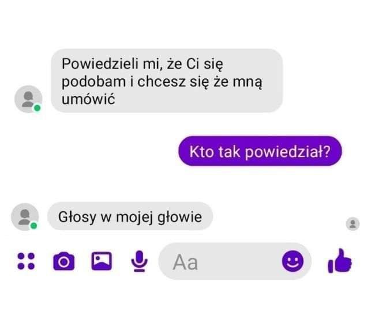Viewport: 375px width, 324px height.
Task: Tap the camera icon to take photo
Action: 64,261
